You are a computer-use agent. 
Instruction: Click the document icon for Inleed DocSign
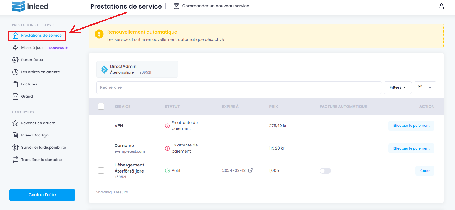15,135
